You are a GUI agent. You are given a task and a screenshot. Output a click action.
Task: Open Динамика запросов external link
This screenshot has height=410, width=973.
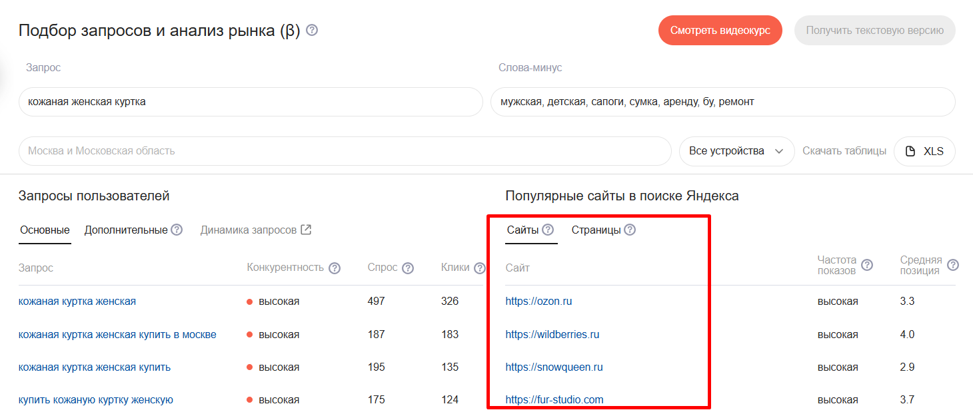click(256, 230)
